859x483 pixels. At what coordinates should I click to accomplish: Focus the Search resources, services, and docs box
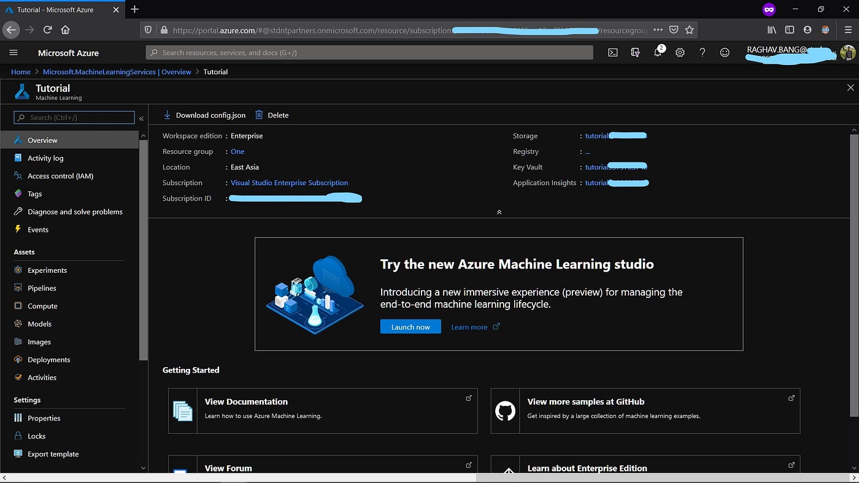click(369, 53)
